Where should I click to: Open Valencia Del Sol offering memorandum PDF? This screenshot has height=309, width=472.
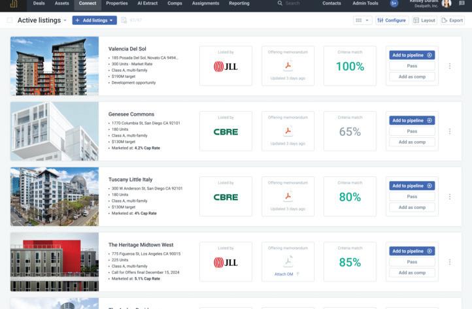click(x=288, y=65)
